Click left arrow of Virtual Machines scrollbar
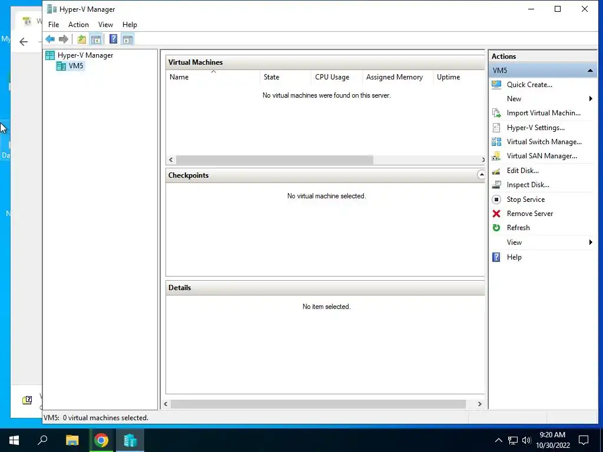 [171, 159]
